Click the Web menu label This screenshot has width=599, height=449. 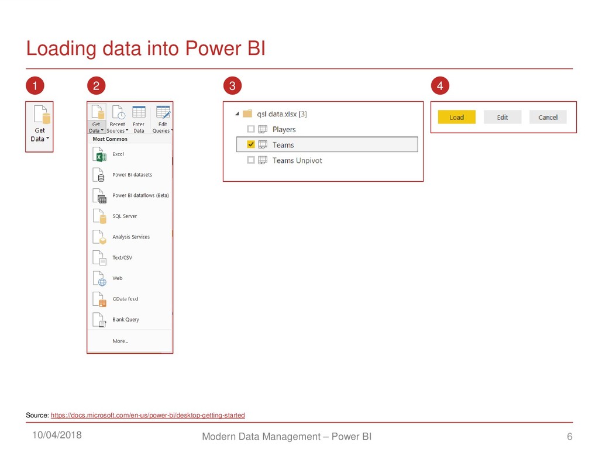117,278
